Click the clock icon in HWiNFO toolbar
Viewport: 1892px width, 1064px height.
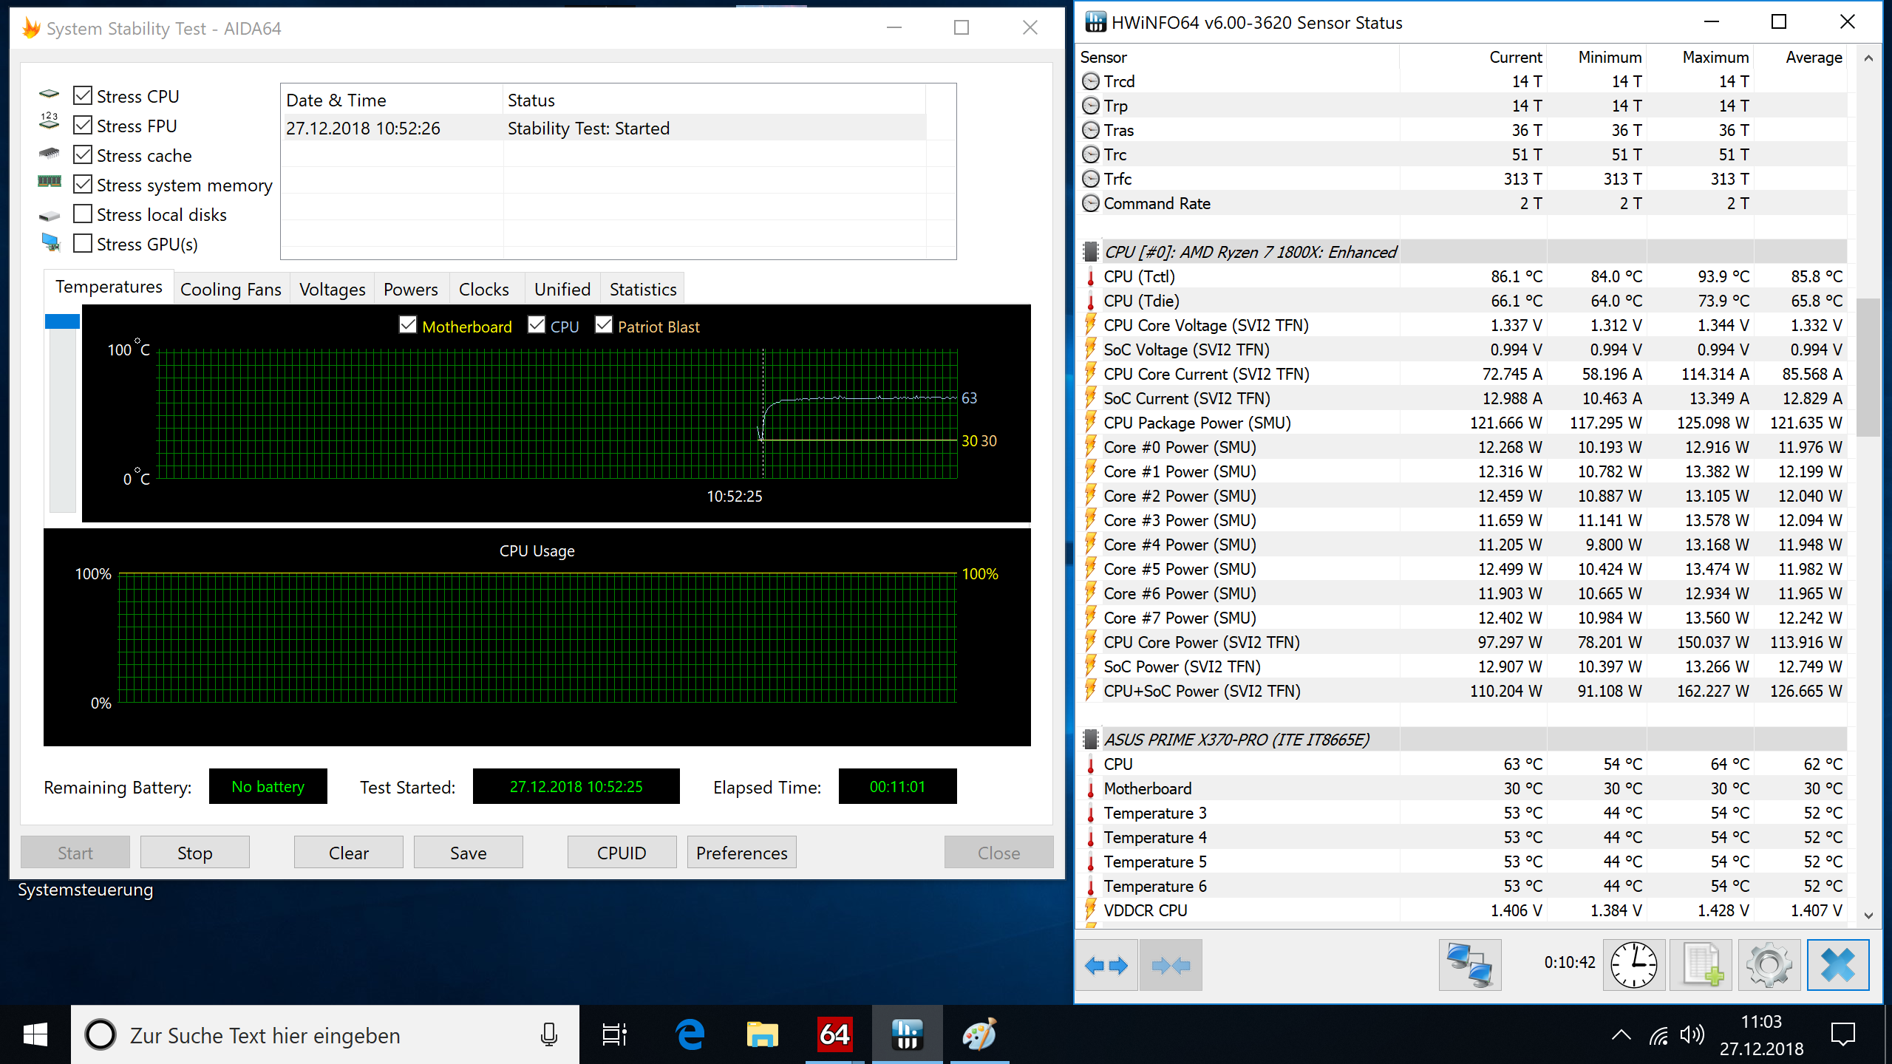point(1633,965)
